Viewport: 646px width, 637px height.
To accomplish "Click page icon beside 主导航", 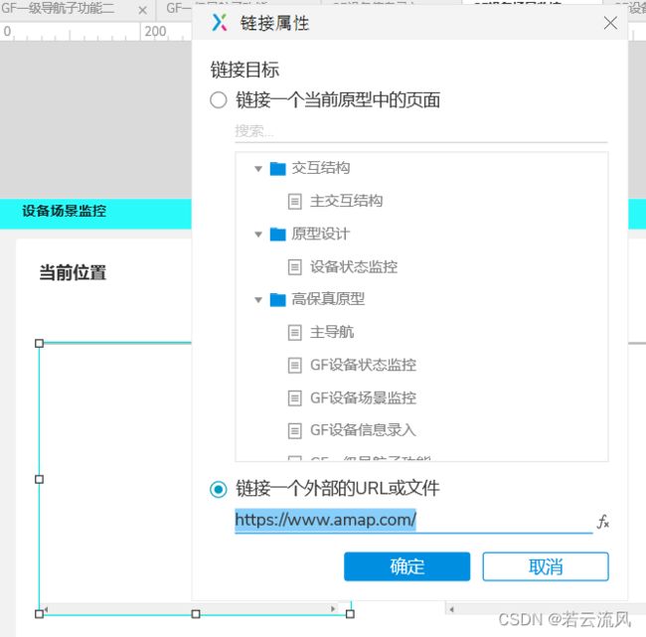I will (x=294, y=333).
